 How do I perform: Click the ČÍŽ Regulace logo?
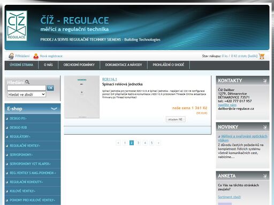tap(17, 26)
